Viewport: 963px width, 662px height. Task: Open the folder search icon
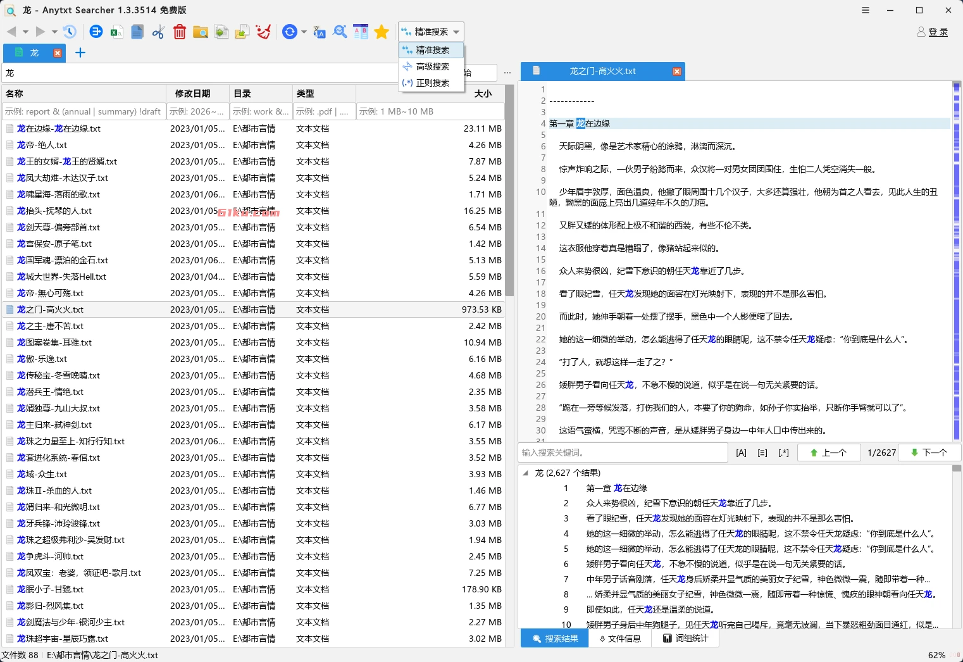pyautogui.click(x=201, y=32)
